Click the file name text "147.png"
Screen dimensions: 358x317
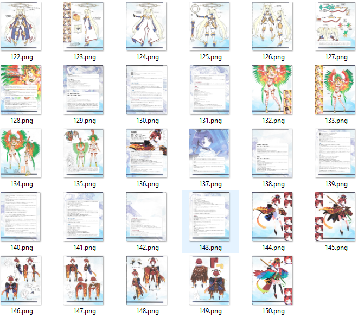click(85, 311)
